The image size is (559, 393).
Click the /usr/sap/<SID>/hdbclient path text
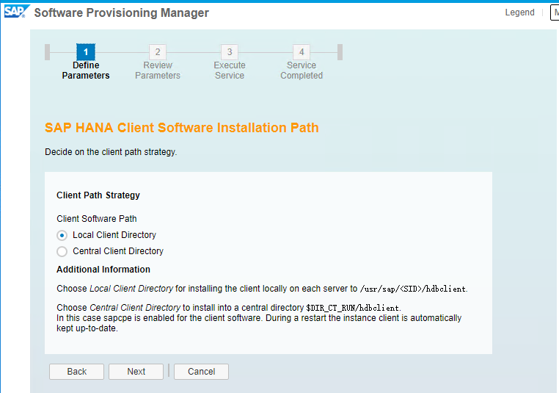413,289
